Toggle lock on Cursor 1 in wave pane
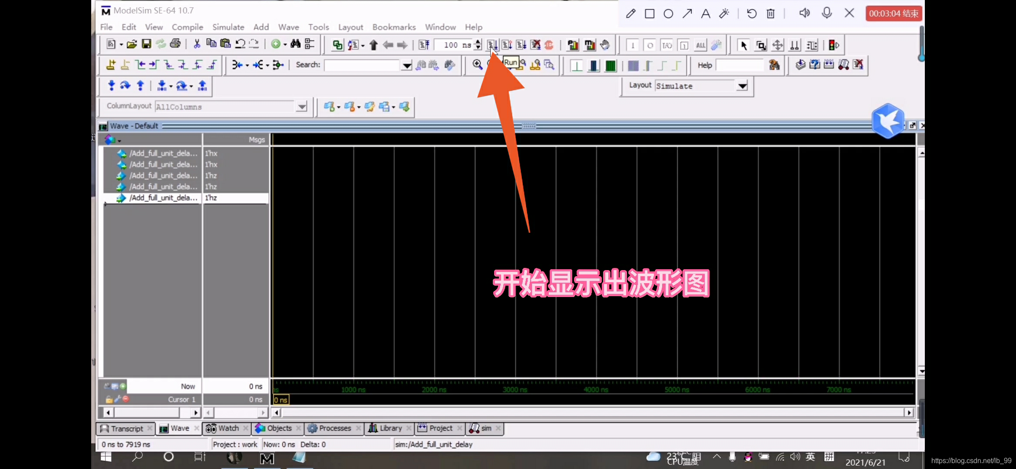1016x469 pixels. click(x=109, y=400)
